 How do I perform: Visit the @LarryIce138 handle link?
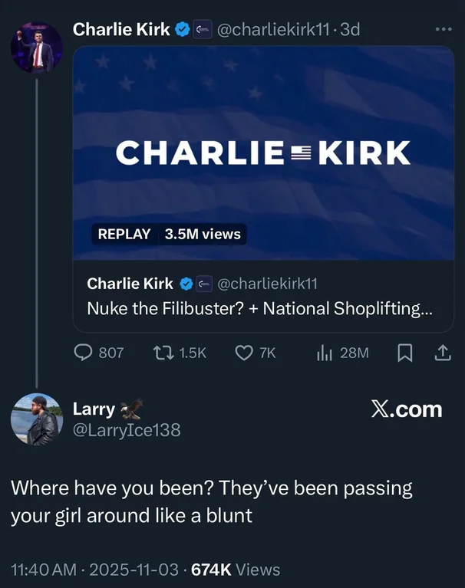[x=127, y=430]
